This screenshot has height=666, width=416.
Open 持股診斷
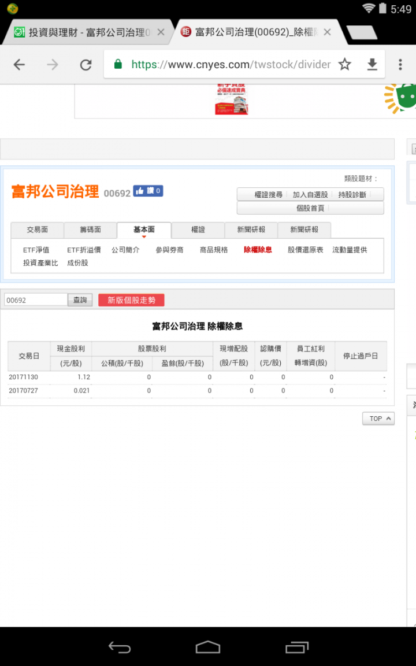(352, 194)
